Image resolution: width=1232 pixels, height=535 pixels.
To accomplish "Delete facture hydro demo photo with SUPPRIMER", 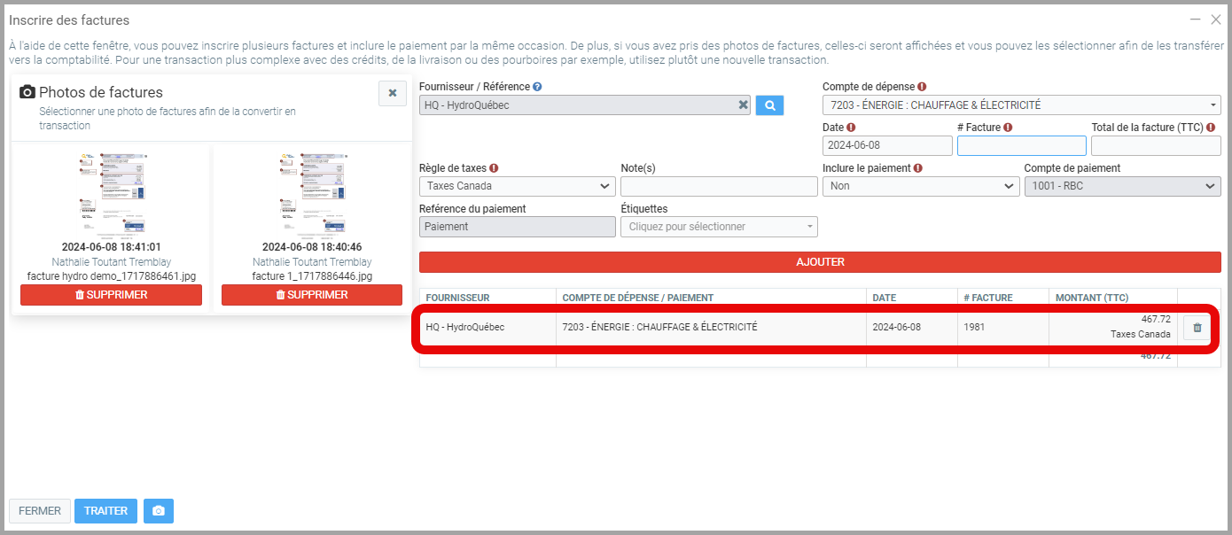I will tap(111, 295).
